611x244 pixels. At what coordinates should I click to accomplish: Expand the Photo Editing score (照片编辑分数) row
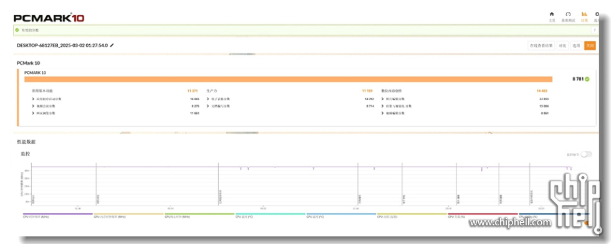pos(465,99)
